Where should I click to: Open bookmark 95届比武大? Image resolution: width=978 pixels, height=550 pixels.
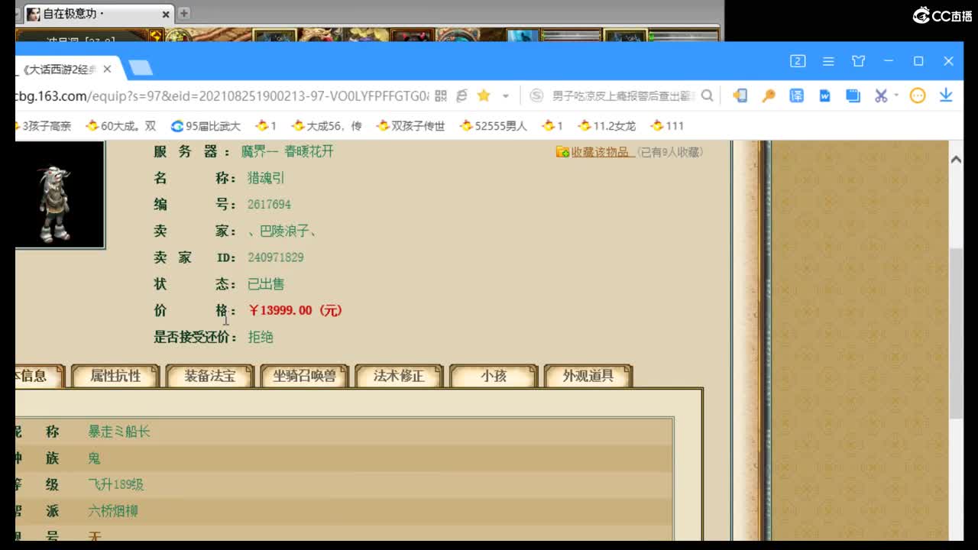206,126
